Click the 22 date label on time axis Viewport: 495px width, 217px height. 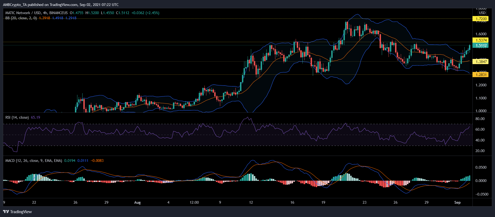point(34,202)
